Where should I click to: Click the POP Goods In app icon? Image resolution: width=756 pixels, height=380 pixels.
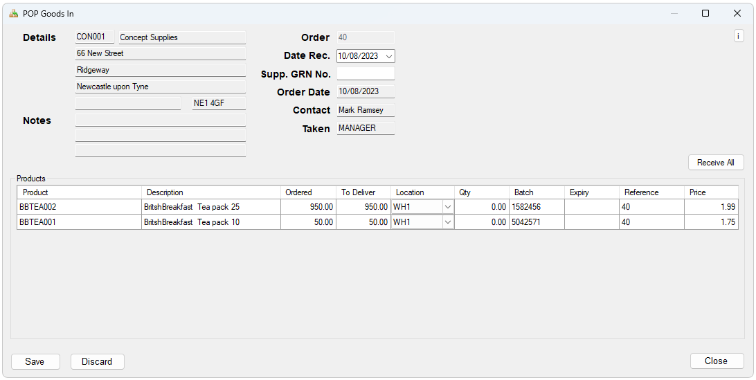13,13
